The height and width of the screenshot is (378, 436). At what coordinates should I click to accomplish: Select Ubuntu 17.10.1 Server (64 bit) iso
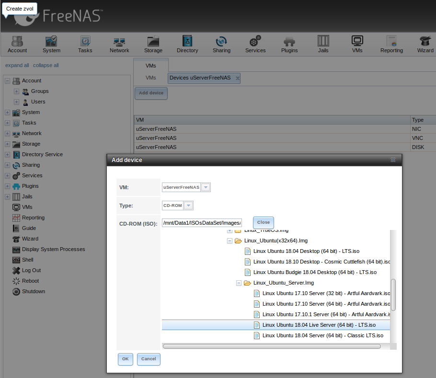click(x=326, y=315)
